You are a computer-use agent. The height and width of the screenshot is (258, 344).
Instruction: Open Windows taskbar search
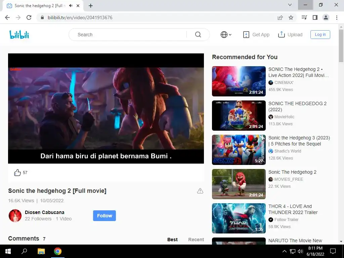click(x=24, y=251)
